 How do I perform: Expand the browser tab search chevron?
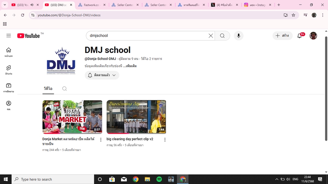(5, 5)
